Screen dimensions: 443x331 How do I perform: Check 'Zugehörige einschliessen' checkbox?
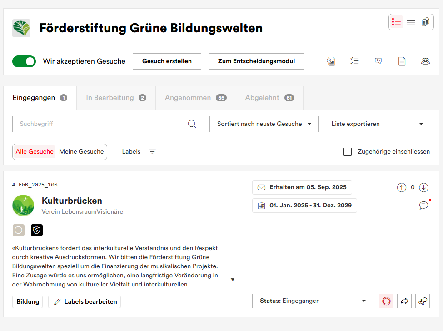348,152
